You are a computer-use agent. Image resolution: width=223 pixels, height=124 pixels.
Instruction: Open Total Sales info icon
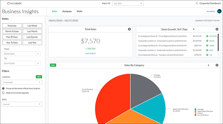[129, 29]
